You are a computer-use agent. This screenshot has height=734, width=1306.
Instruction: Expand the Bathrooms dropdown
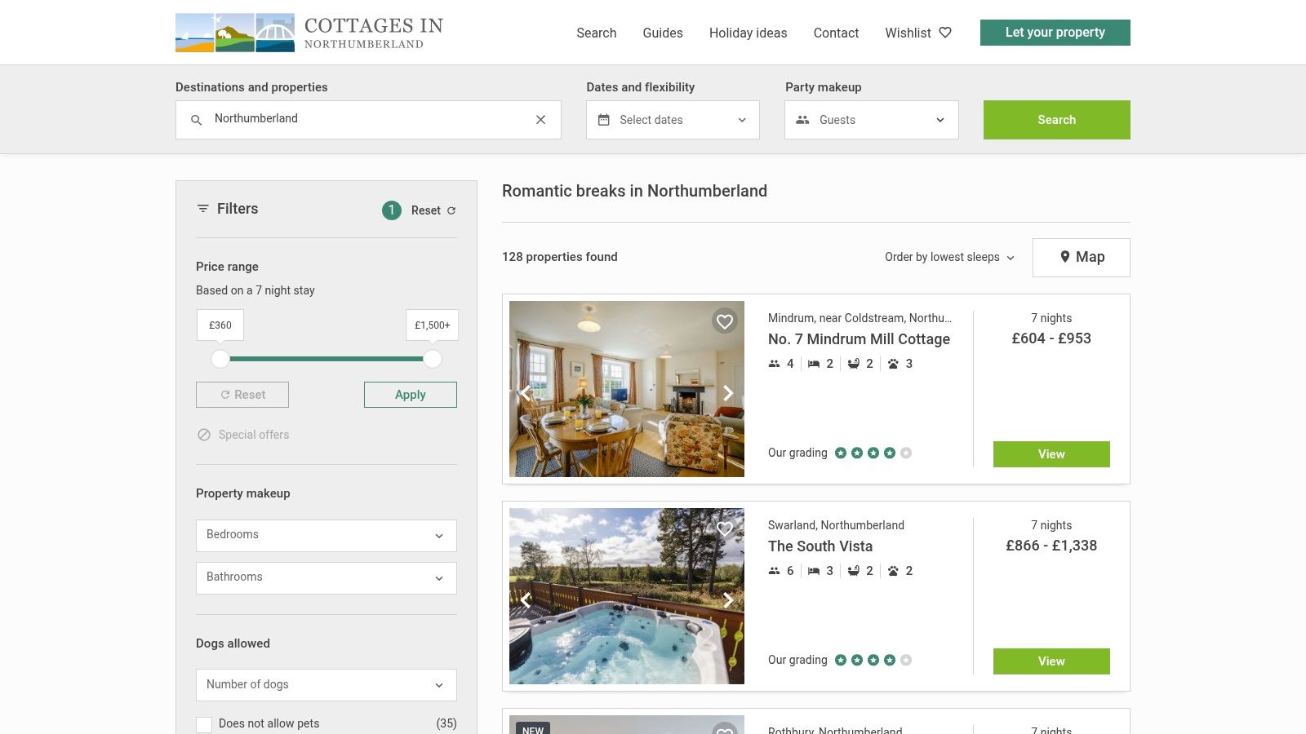coord(326,578)
